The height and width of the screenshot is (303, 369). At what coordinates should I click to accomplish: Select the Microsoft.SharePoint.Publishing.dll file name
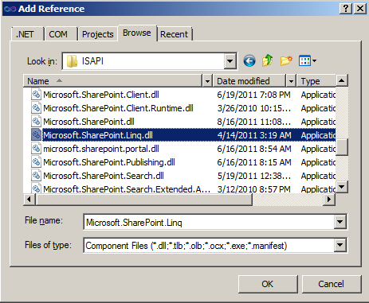pyautogui.click(x=109, y=162)
